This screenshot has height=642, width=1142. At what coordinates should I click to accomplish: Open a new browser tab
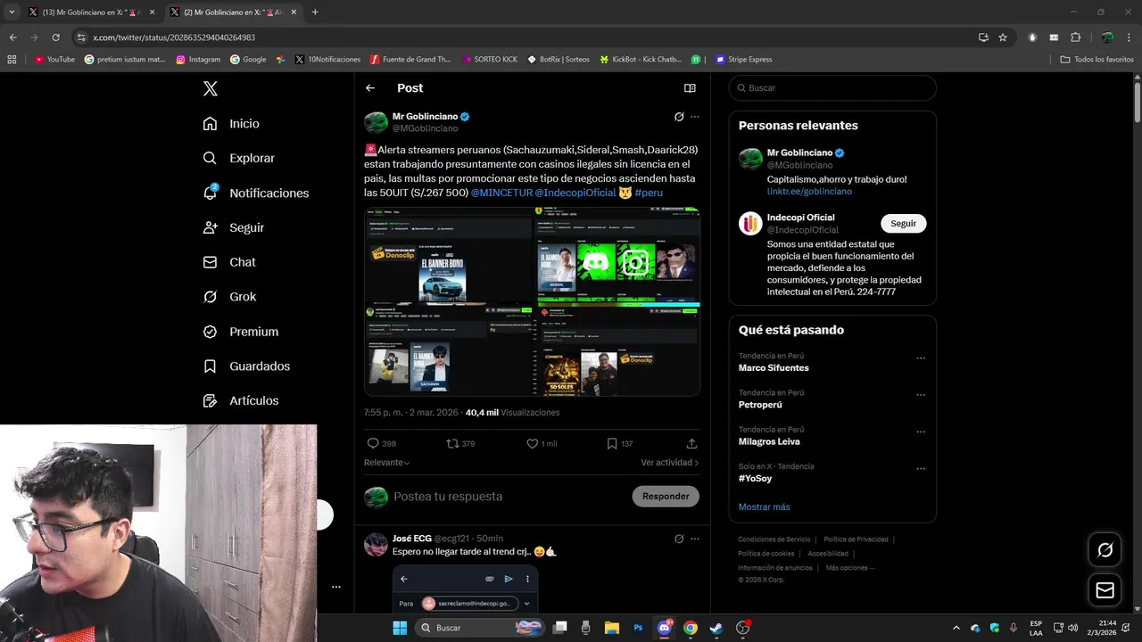point(315,12)
